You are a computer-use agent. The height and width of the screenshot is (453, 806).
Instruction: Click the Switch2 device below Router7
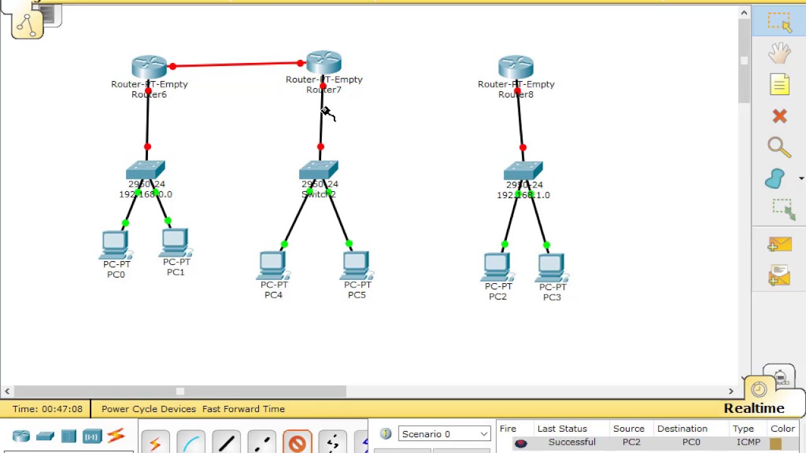tap(319, 171)
